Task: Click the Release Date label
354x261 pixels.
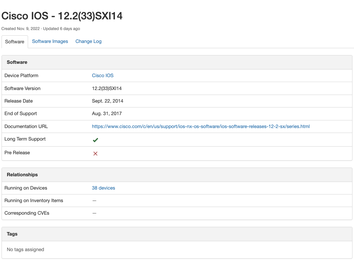Action: (x=19, y=101)
